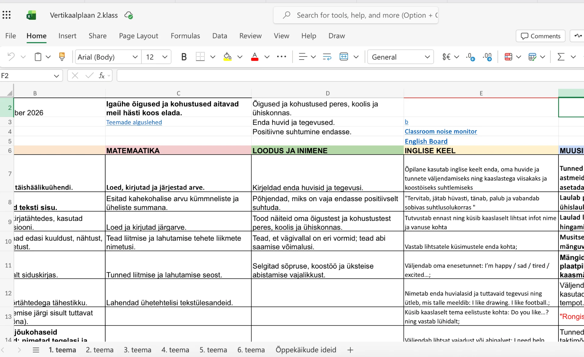Focus the search tools box
Screen dimensions: 584x357
[356, 15]
